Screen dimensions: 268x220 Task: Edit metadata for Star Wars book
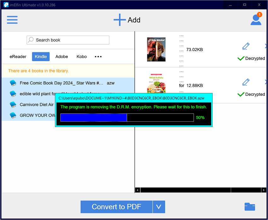pos(246,46)
